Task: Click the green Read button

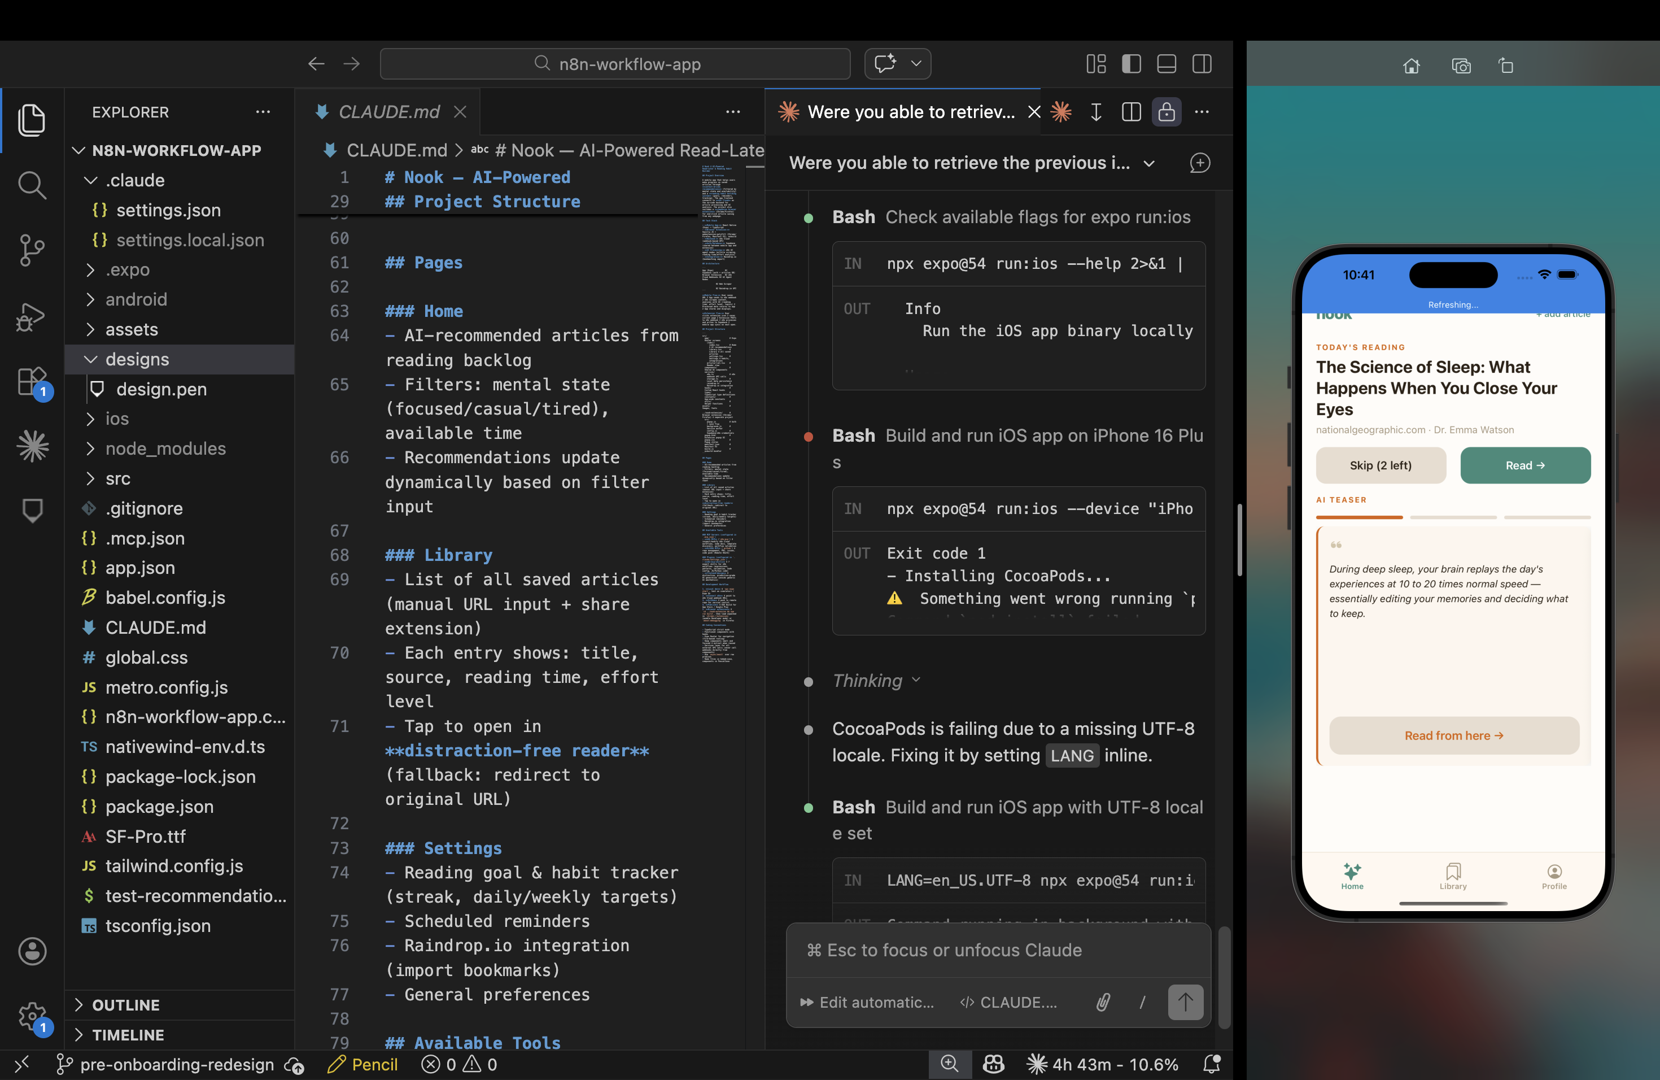Action: coord(1524,465)
